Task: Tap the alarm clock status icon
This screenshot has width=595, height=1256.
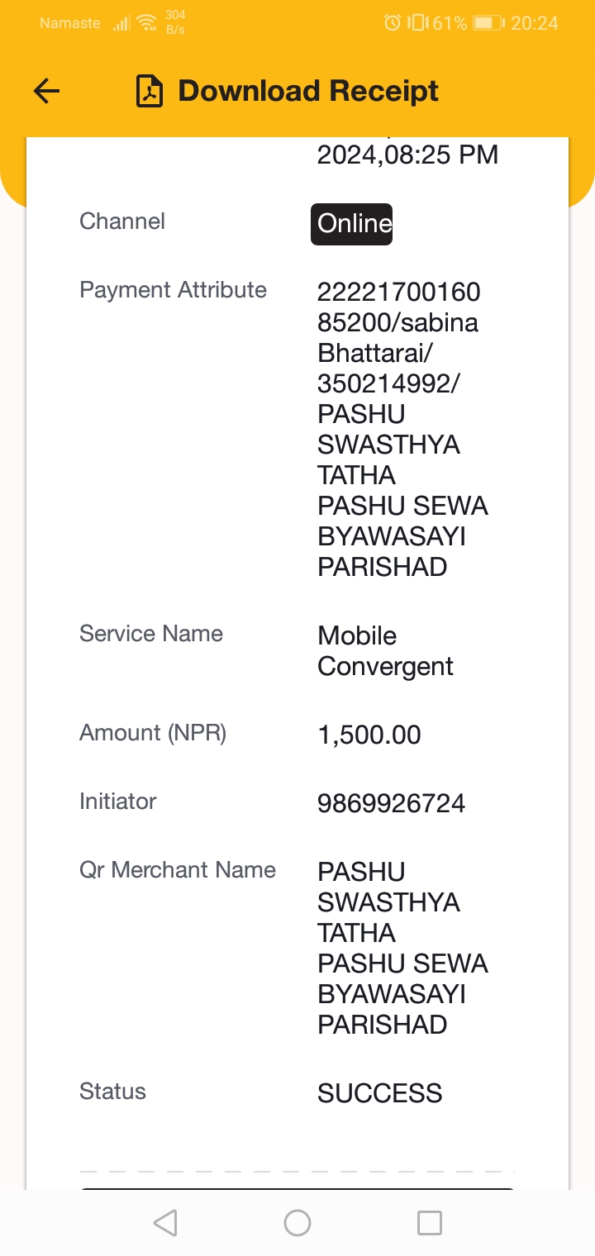Action: (393, 23)
